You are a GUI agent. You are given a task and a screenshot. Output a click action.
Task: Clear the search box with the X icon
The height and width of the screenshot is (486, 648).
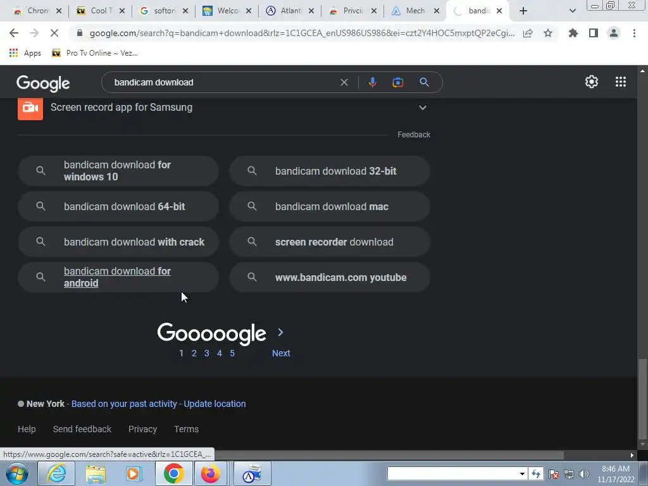pos(344,82)
